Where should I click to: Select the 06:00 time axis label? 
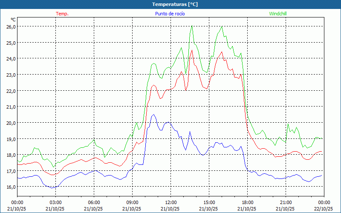[x=94, y=202]
